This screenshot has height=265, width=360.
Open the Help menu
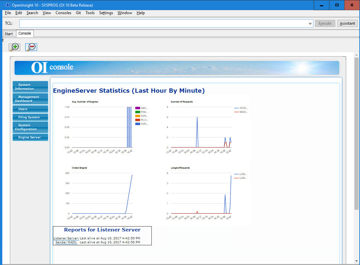[x=141, y=13]
